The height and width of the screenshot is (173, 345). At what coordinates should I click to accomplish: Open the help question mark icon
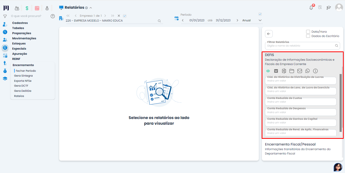(x=53, y=16)
